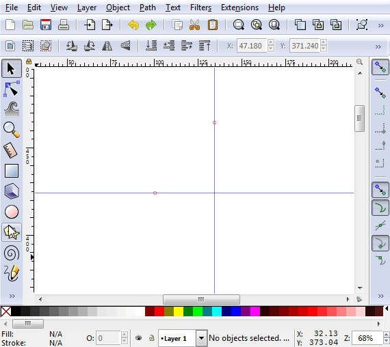
Task: Print the document
Action: pos(64,25)
